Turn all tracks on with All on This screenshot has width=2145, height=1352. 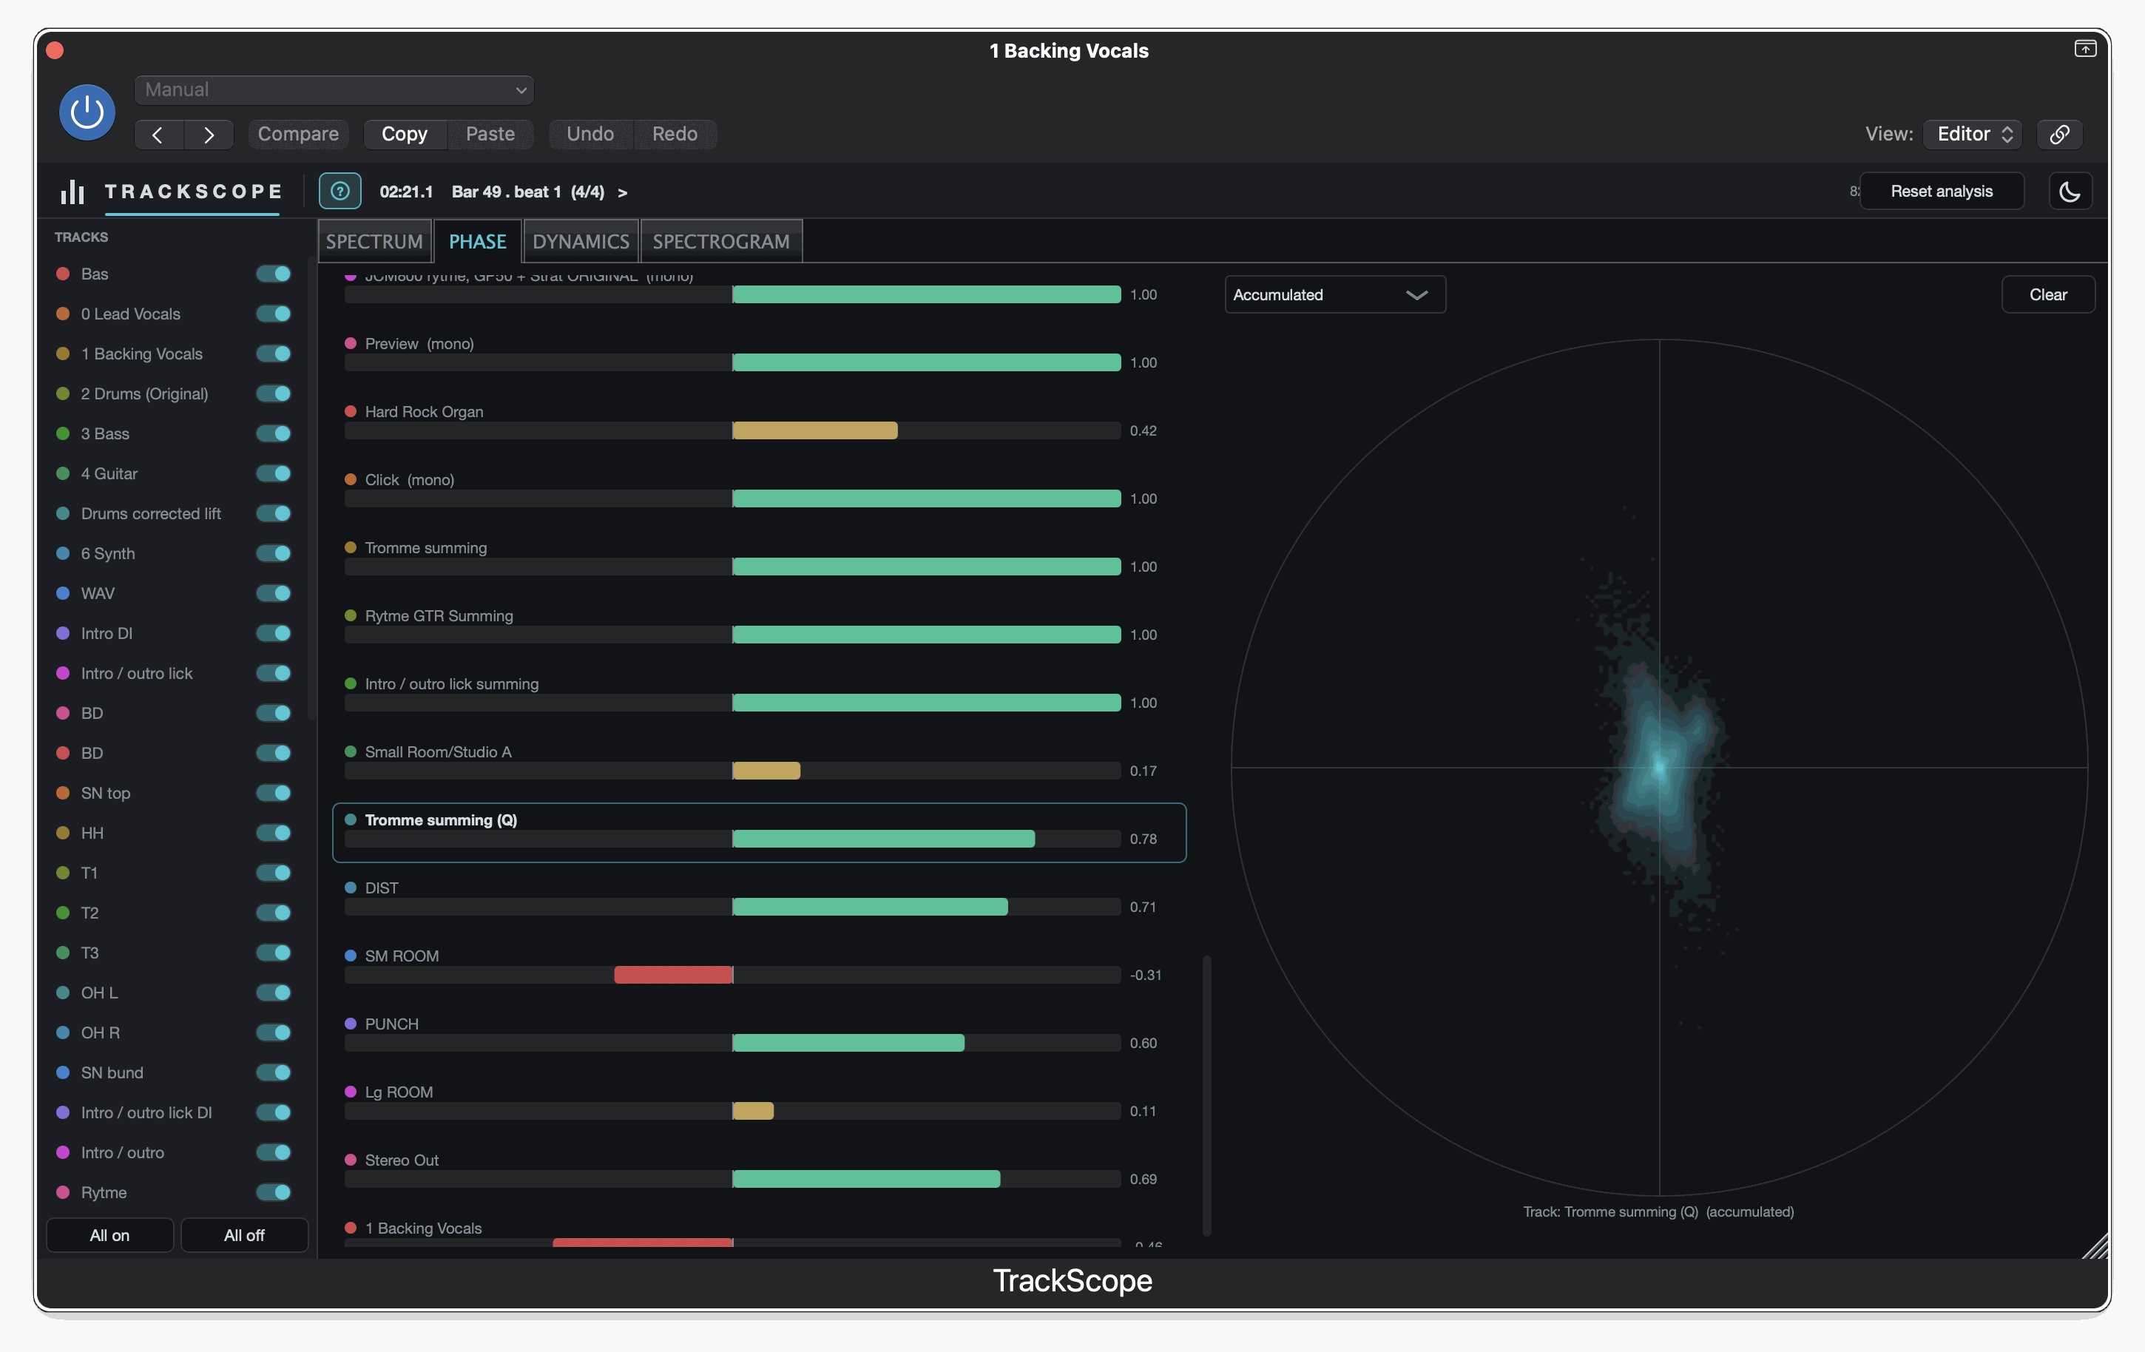109,1235
